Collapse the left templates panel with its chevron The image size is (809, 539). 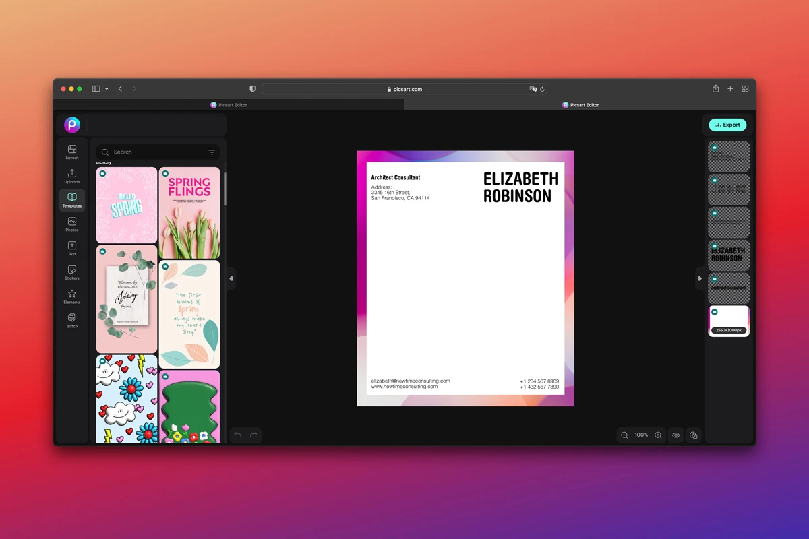click(230, 278)
